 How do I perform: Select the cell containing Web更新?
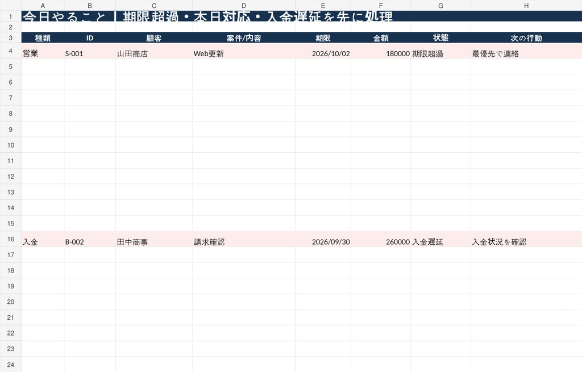[x=244, y=51]
